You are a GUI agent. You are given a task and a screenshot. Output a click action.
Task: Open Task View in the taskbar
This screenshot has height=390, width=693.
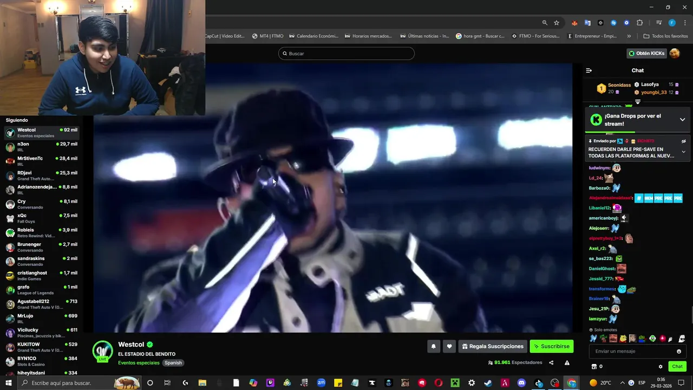point(167,383)
